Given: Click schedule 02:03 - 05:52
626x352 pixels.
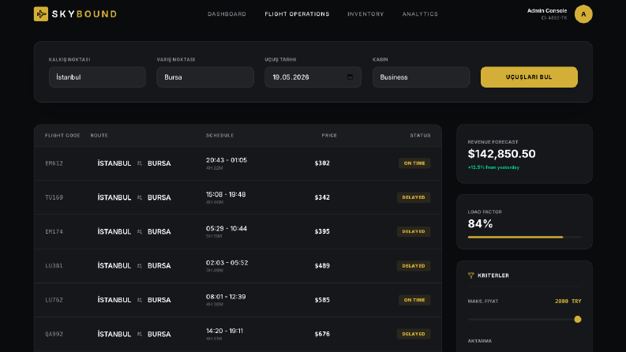Looking at the screenshot, I should (227, 263).
